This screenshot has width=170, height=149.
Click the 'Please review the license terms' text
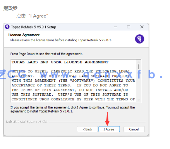tap(61, 40)
